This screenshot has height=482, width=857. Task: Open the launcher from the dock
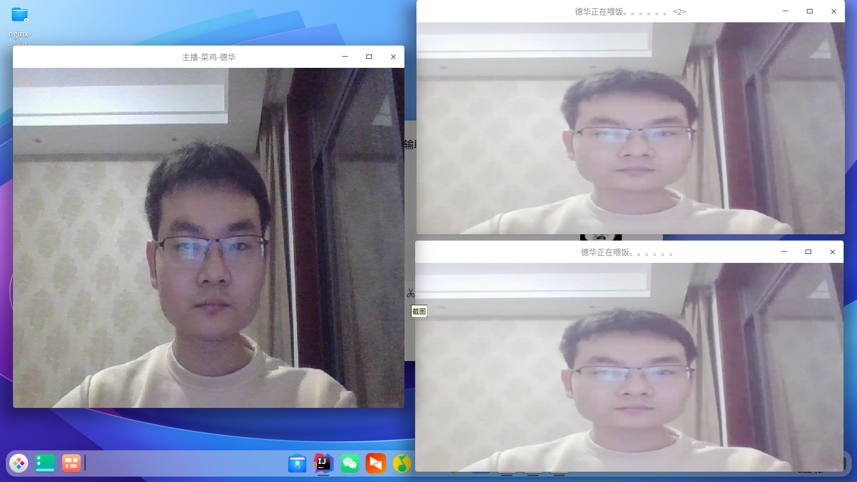pyautogui.click(x=19, y=463)
